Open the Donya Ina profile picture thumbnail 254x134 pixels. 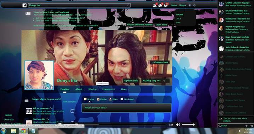39,75
